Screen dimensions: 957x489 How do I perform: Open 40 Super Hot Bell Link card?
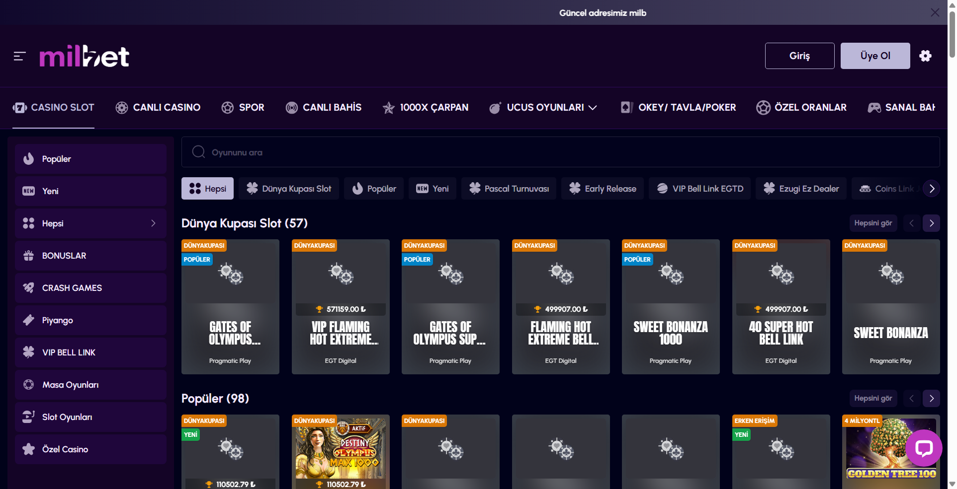point(781,307)
